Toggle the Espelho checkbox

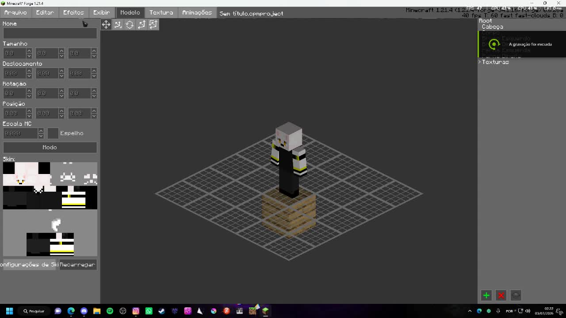coord(53,133)
